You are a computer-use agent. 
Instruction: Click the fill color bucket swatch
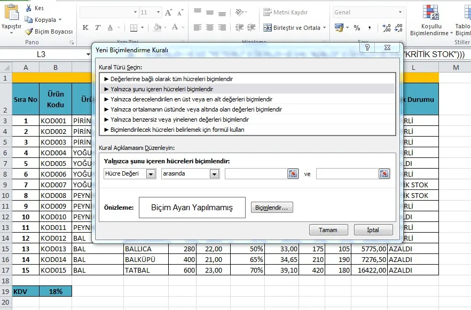click(x=157, y=28)
